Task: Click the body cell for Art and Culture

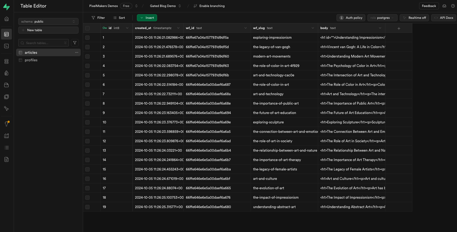Action: tap(352, 179)
